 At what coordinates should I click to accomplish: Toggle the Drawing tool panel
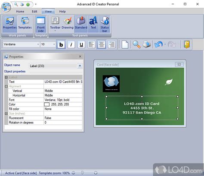pyautogui.click(x=68, y=24)
